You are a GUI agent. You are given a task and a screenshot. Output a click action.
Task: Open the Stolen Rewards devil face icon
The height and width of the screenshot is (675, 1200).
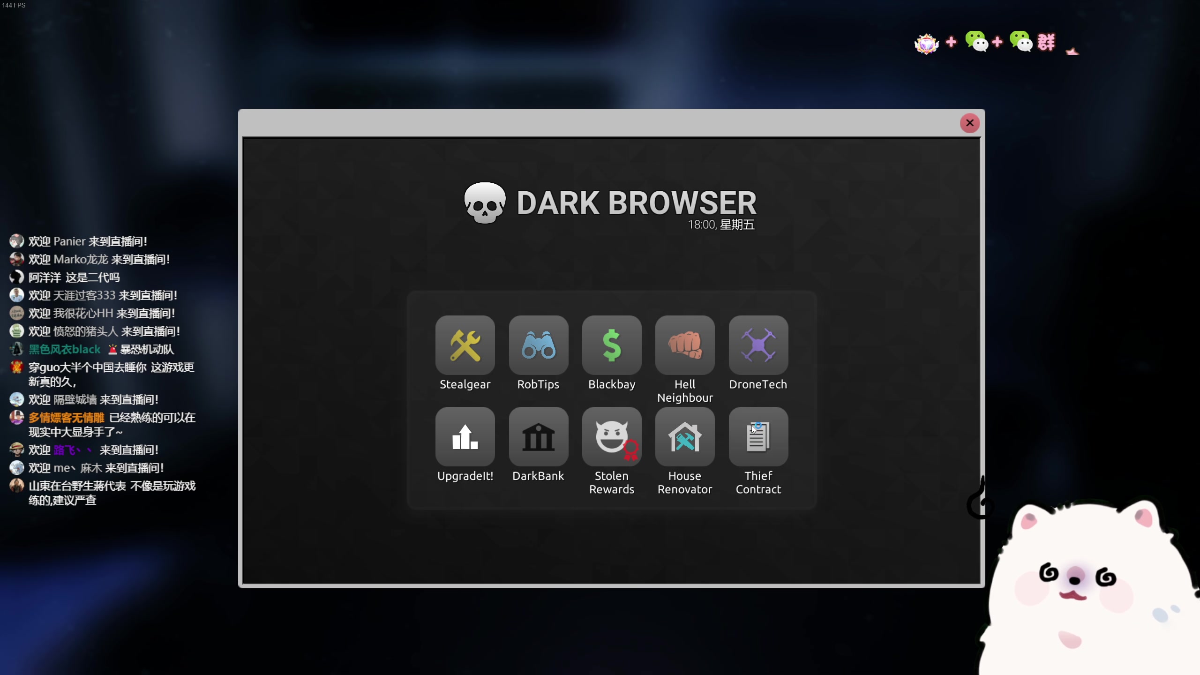612,436
